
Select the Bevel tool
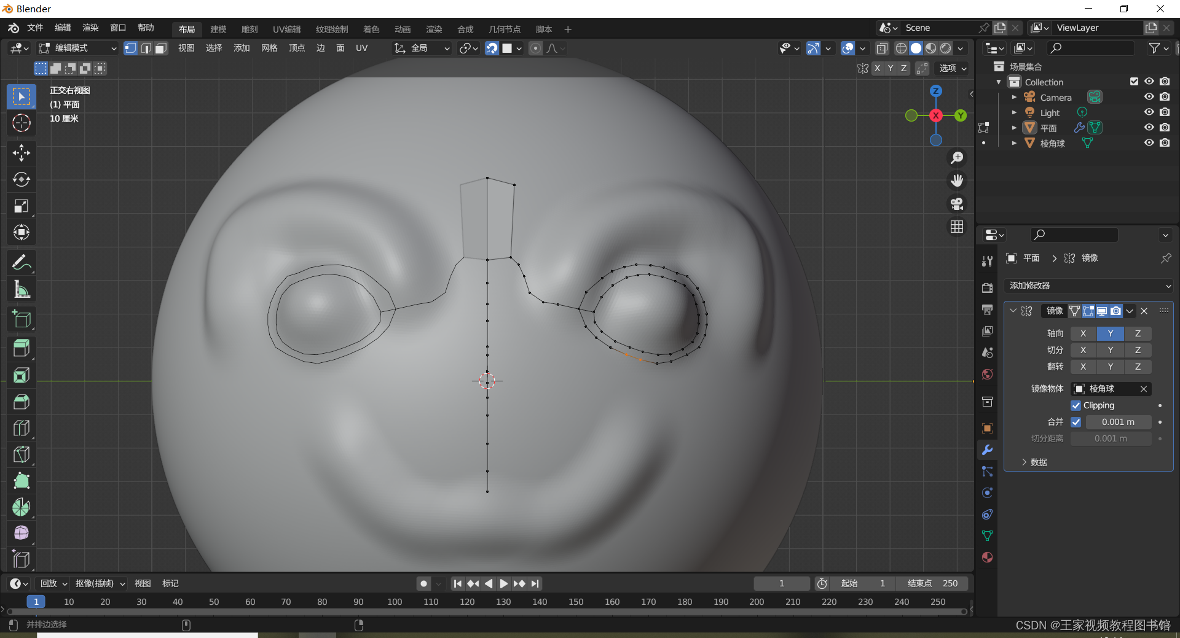tap(22, 402)
